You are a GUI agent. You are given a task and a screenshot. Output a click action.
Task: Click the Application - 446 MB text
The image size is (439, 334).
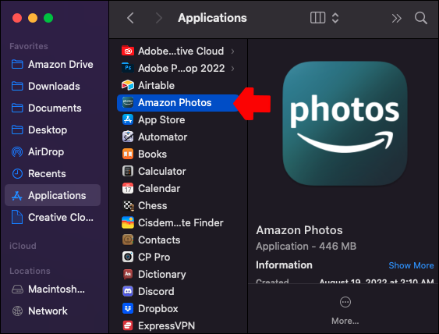pos(306,247)
